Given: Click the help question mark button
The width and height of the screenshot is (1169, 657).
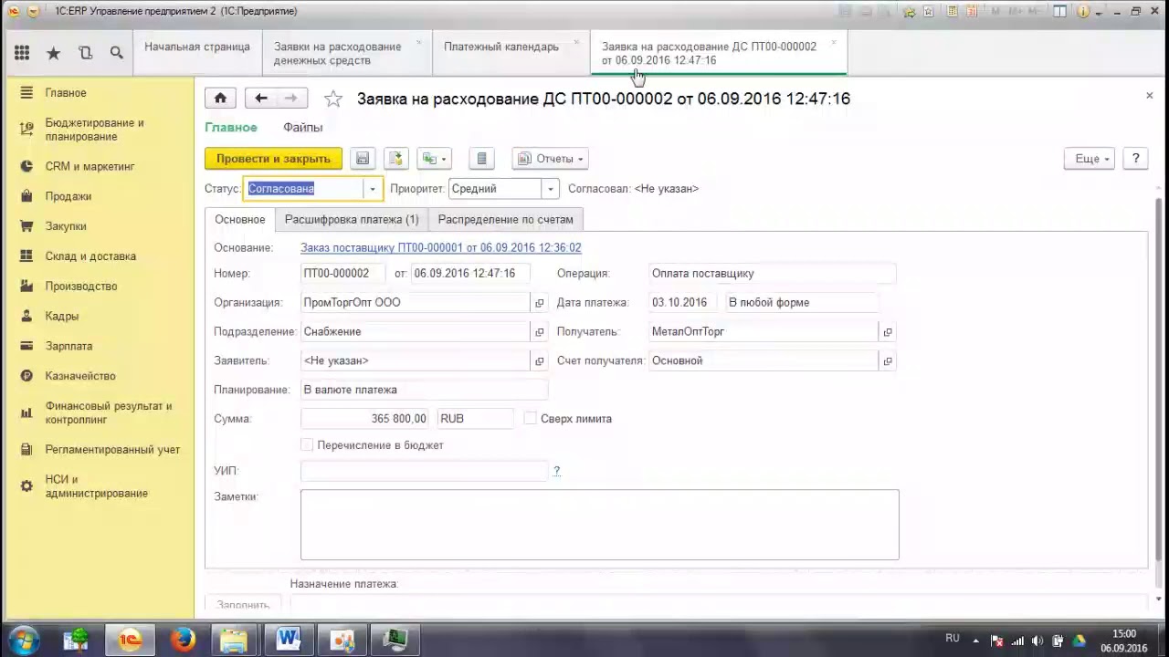Looking at the screenshot, I should click(x=1135, y=159).
